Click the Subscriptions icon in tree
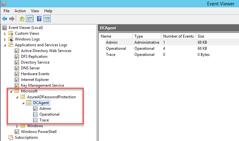 [x=11, y=137]
